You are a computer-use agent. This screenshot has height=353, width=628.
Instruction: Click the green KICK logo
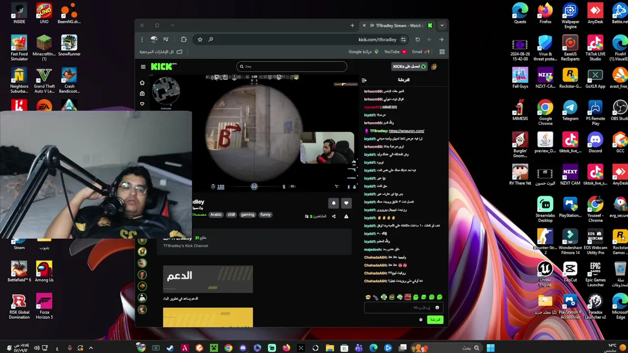(163, 67)
